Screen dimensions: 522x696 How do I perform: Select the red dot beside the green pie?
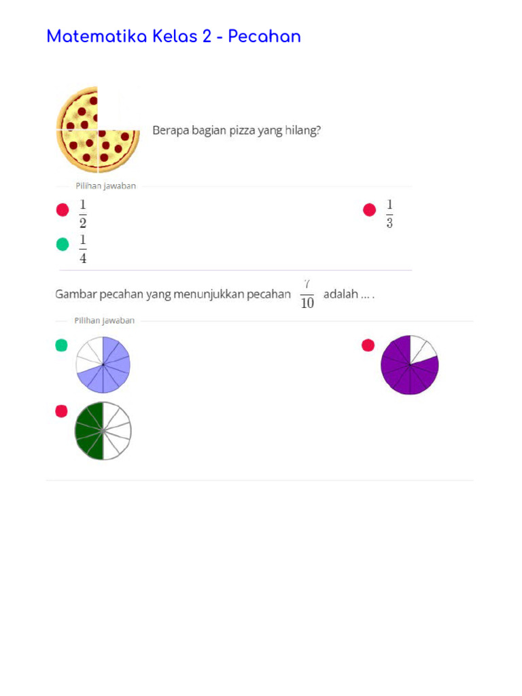coord(61,411)
